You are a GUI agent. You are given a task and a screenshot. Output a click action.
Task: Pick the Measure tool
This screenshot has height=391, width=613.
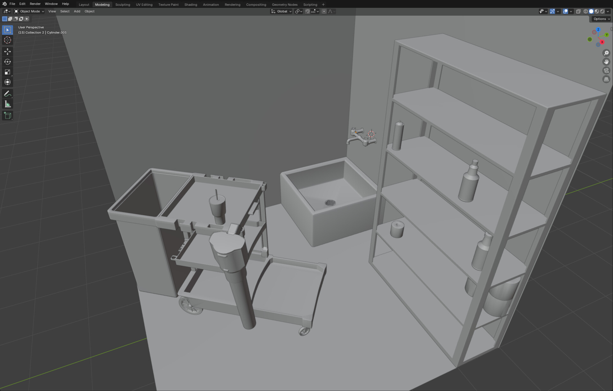[x=7, y=104]
